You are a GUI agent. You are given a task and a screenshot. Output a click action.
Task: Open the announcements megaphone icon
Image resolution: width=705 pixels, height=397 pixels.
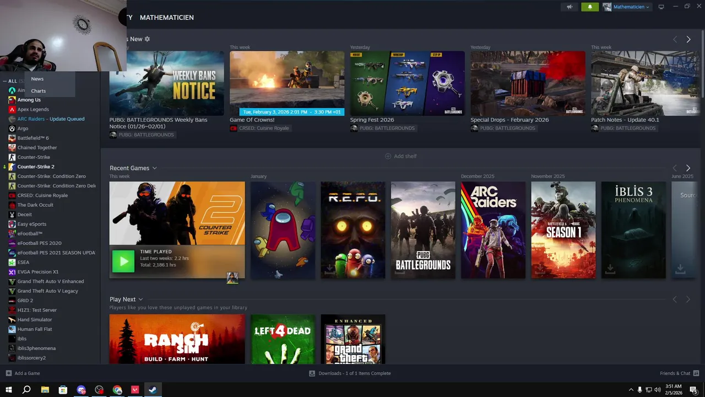570,7
